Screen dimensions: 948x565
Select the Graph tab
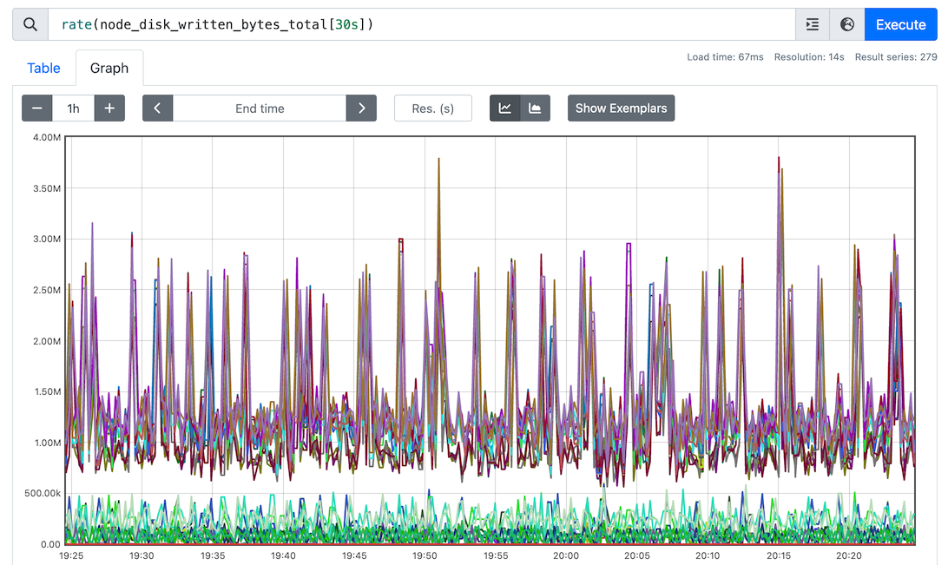tap(109, 68)
